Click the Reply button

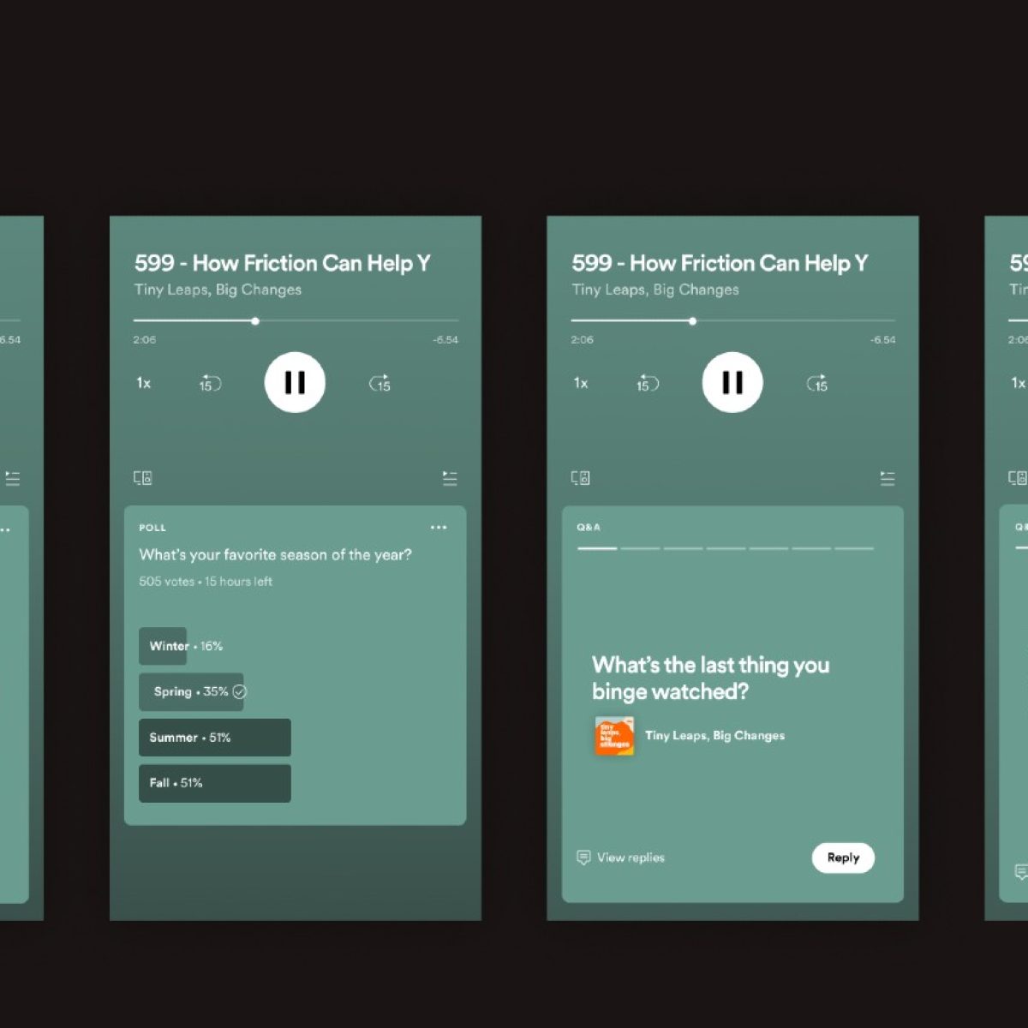tap(843, 858)
